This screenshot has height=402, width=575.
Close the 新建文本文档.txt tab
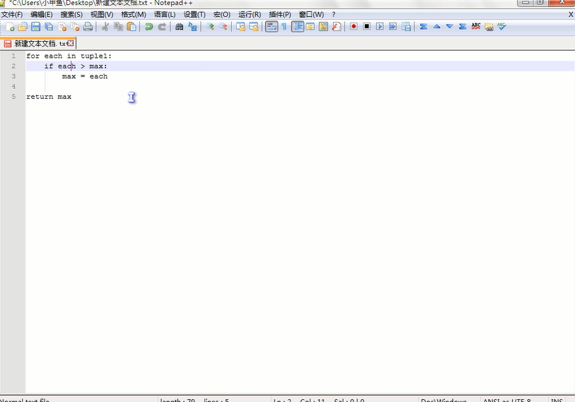coord(71,44)
